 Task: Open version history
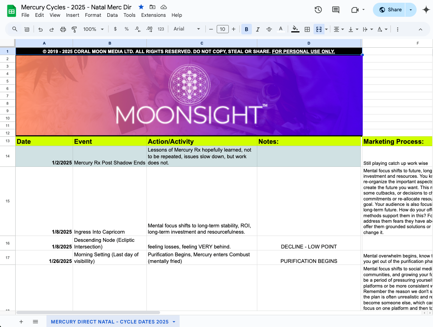318,10
